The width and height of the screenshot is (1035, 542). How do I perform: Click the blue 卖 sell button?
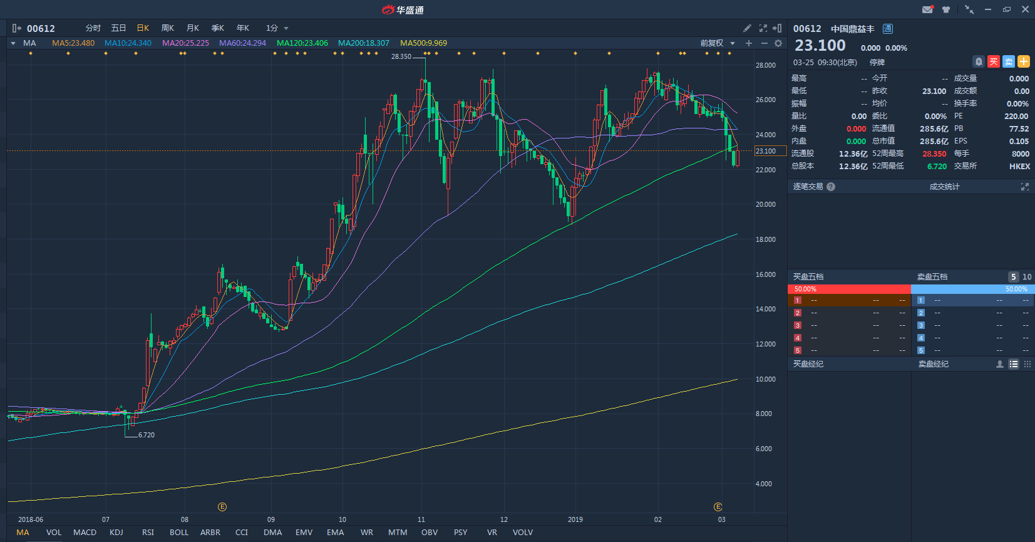pyautogui.click(x=1009, y=61)
